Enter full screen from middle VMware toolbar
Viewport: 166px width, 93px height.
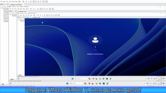(x=45, y=9)
